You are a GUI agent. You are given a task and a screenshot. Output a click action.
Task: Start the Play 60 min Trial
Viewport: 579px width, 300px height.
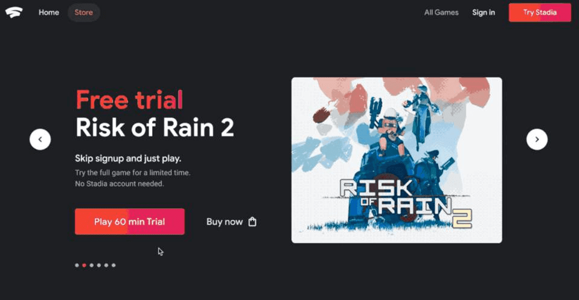tap(130, 222)
